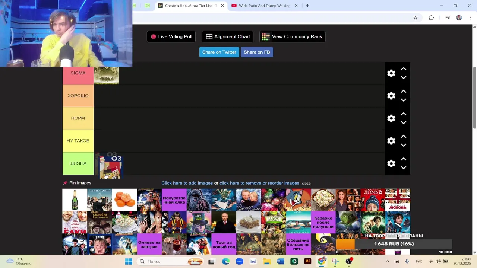Move НОРМ row down with arrow

(x=403, y=122)
